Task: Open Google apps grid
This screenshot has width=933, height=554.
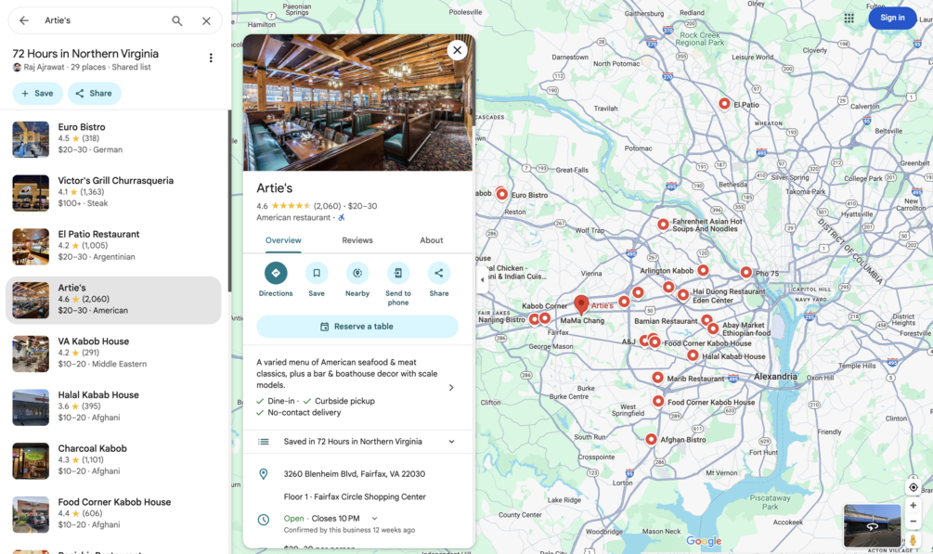Action: (x=849, y=19)
